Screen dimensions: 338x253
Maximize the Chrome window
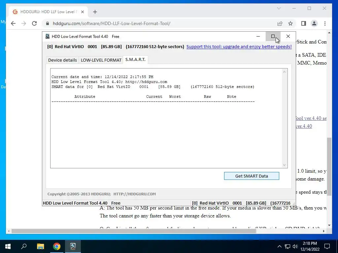pyautogui.click(x=309, y=8)
